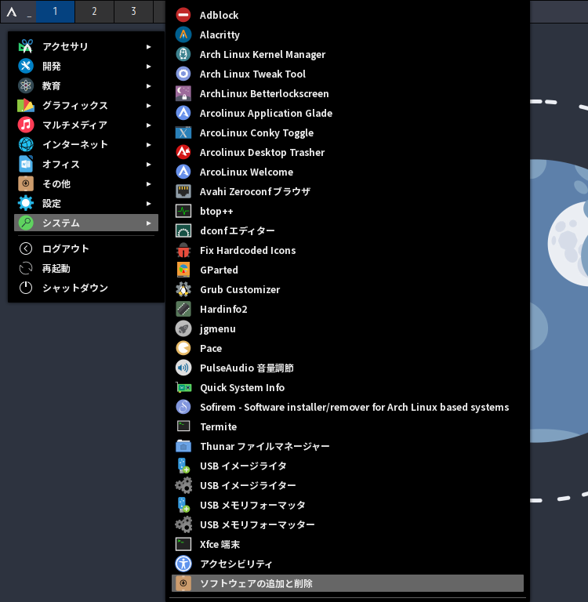
Task: Open the システム category
Action: 86,223
